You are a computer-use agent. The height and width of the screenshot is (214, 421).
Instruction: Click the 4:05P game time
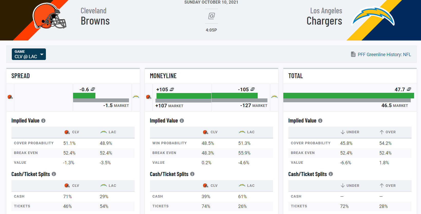211,30
